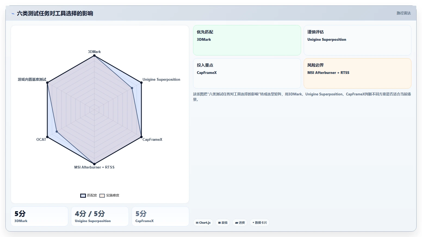The image size is (422, 237).
Task: Click the OCAT outer radar data point
Action: point(47,137)
